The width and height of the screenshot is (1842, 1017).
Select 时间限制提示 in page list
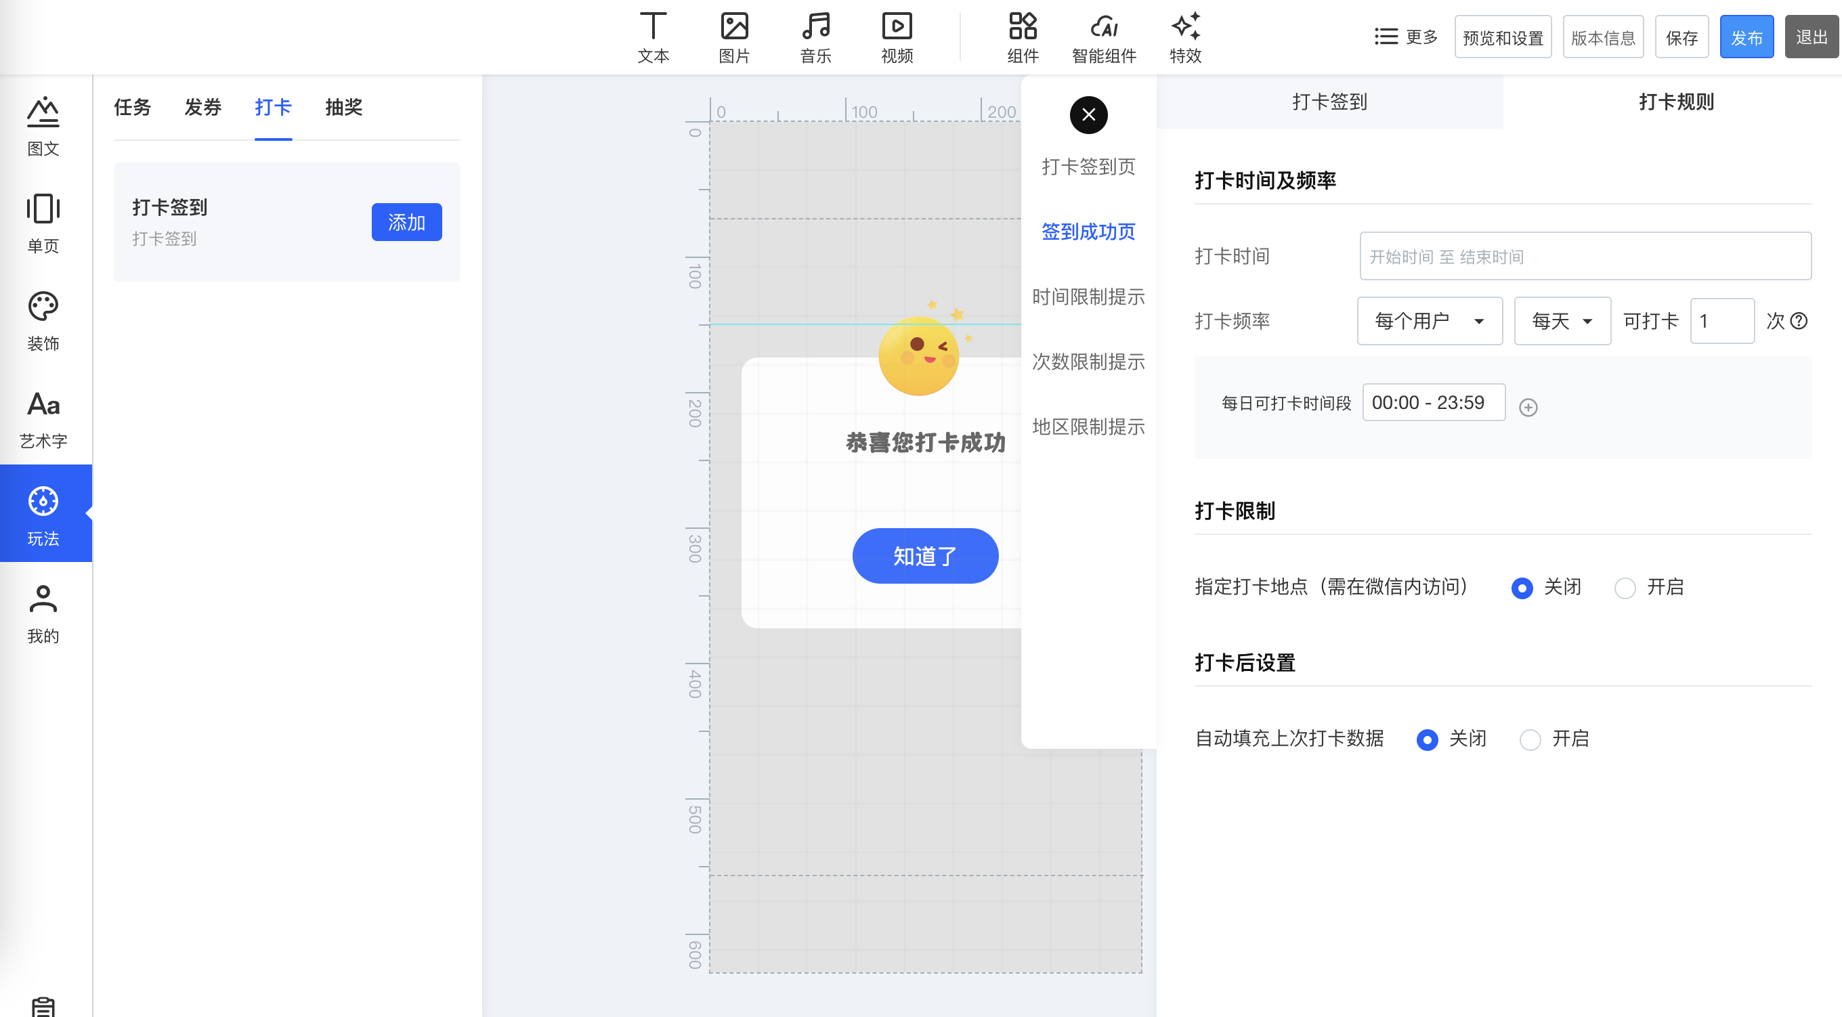[x=1088, y=297]
